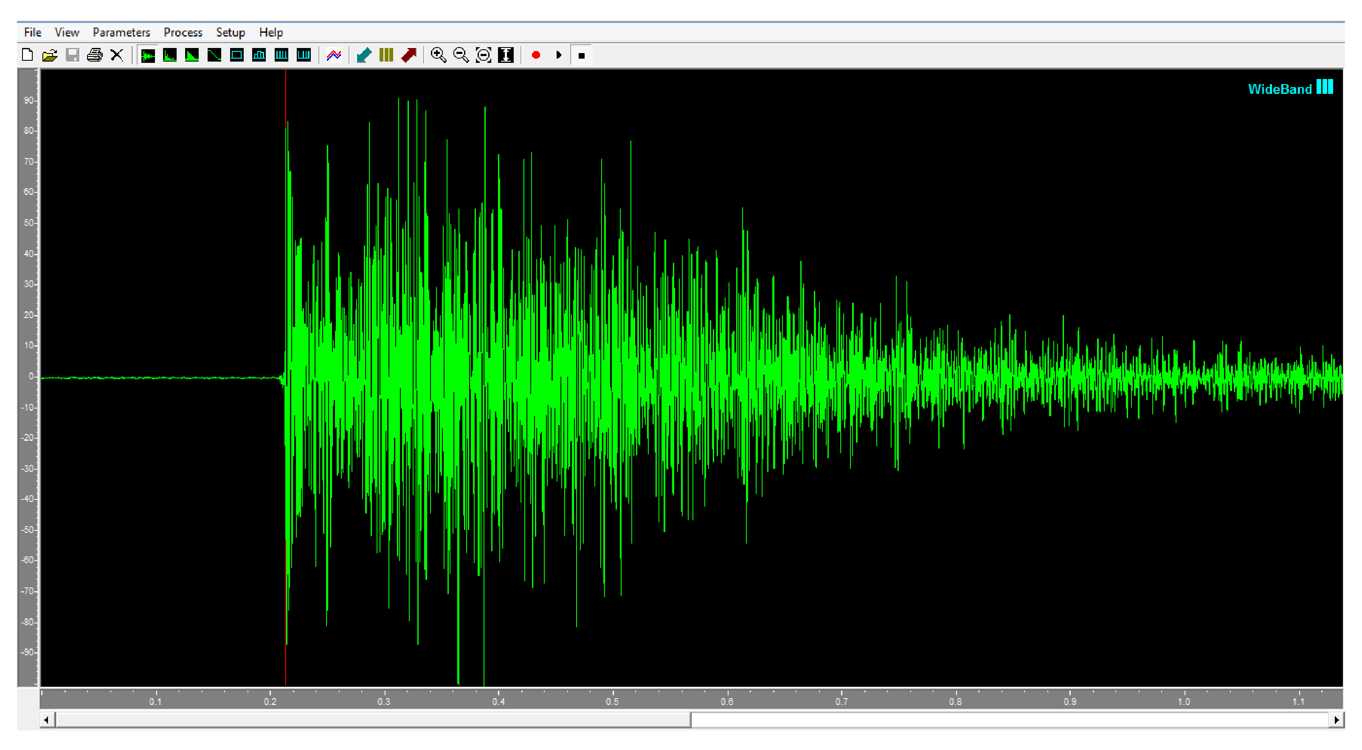Open a file with folder icon
This screenshot has height=750, width=1362.
pyautogui.click(x=50, y=55)
